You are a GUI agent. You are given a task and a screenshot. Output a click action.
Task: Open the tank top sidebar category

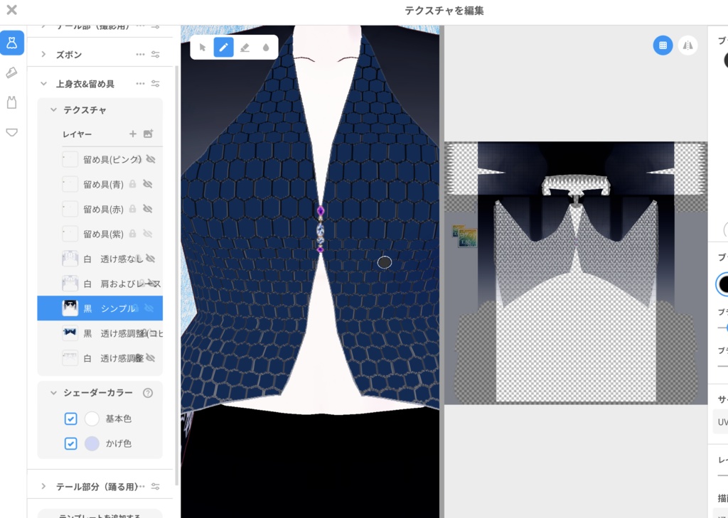point(12,102)
